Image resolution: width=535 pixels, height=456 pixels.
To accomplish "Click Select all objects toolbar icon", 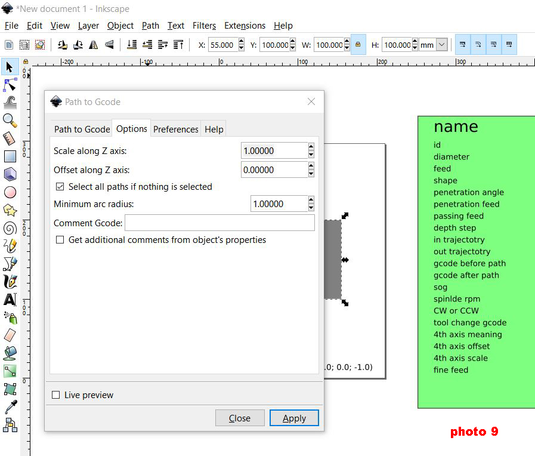I will point(9,45).
